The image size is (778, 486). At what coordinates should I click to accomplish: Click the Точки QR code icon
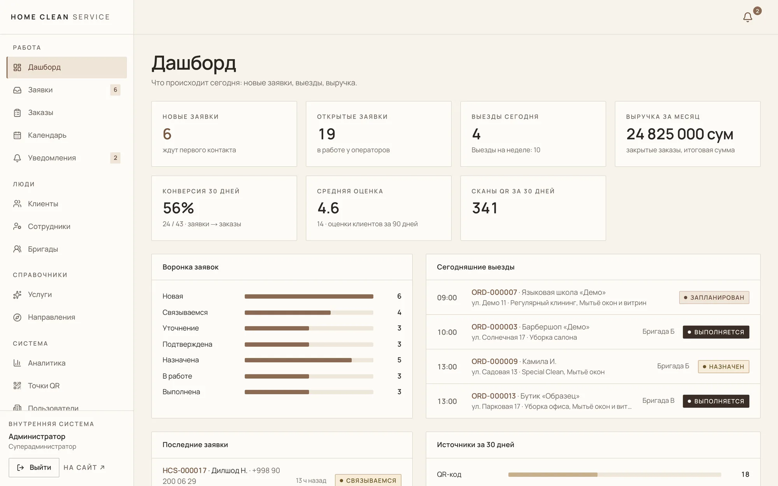tap(17, 386)
